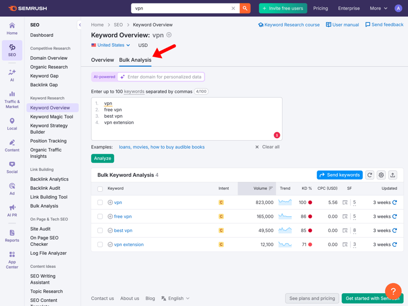Open the orange help question bubble
The image size is (408, 306).
393,291
